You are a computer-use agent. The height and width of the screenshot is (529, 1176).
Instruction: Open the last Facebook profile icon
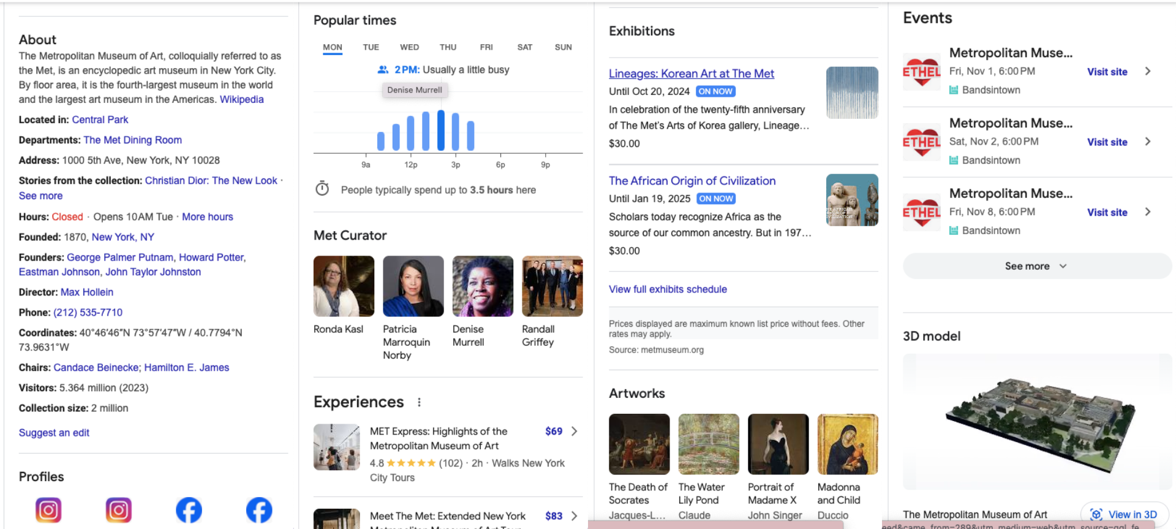[x=259, y=510]
